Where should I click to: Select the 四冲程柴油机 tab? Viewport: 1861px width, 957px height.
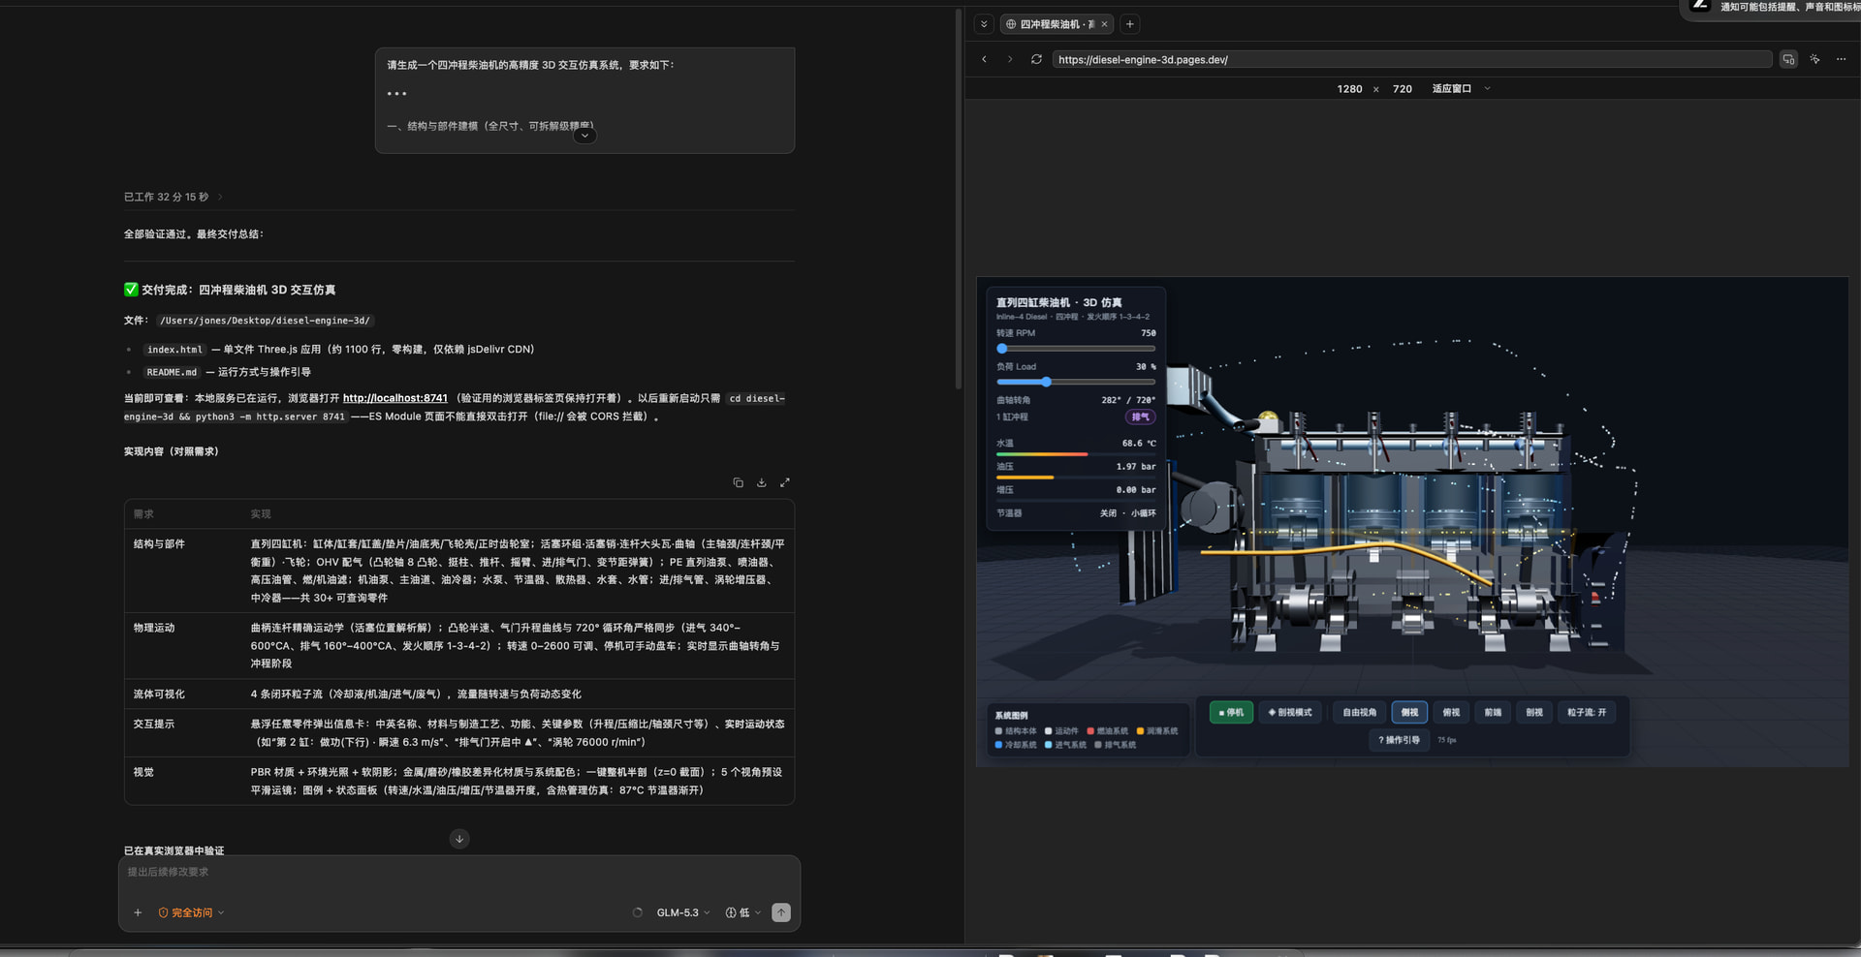pyautogui.click(x=1057, y=24)
